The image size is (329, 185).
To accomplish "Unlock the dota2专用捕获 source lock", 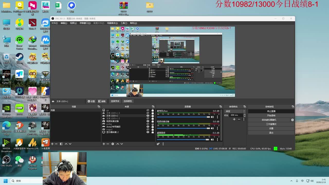I will point(153,127).
